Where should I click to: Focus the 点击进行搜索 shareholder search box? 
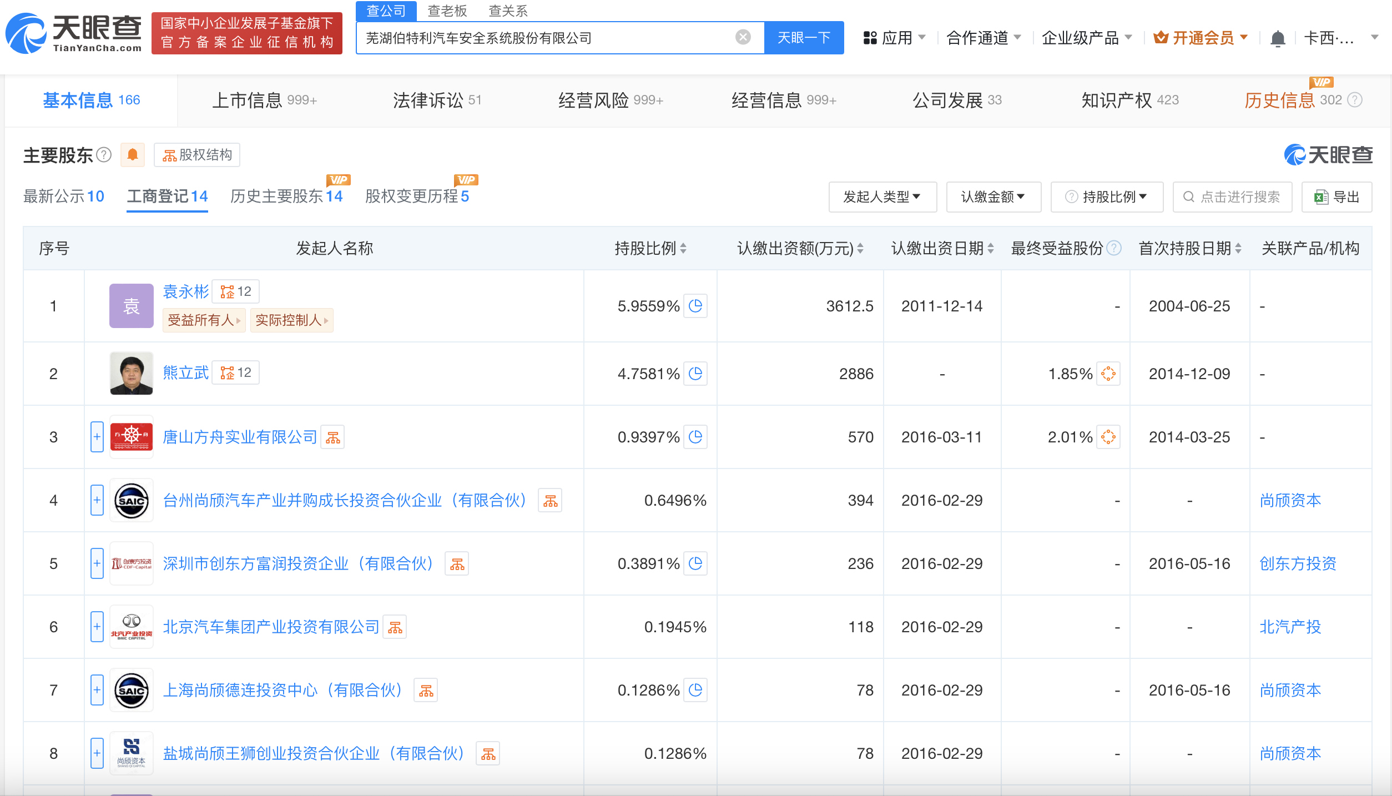point(1232,197)
